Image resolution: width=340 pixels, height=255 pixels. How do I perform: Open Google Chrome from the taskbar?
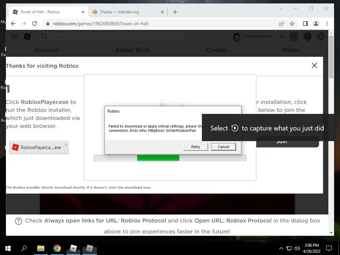[x=57, y=248]
